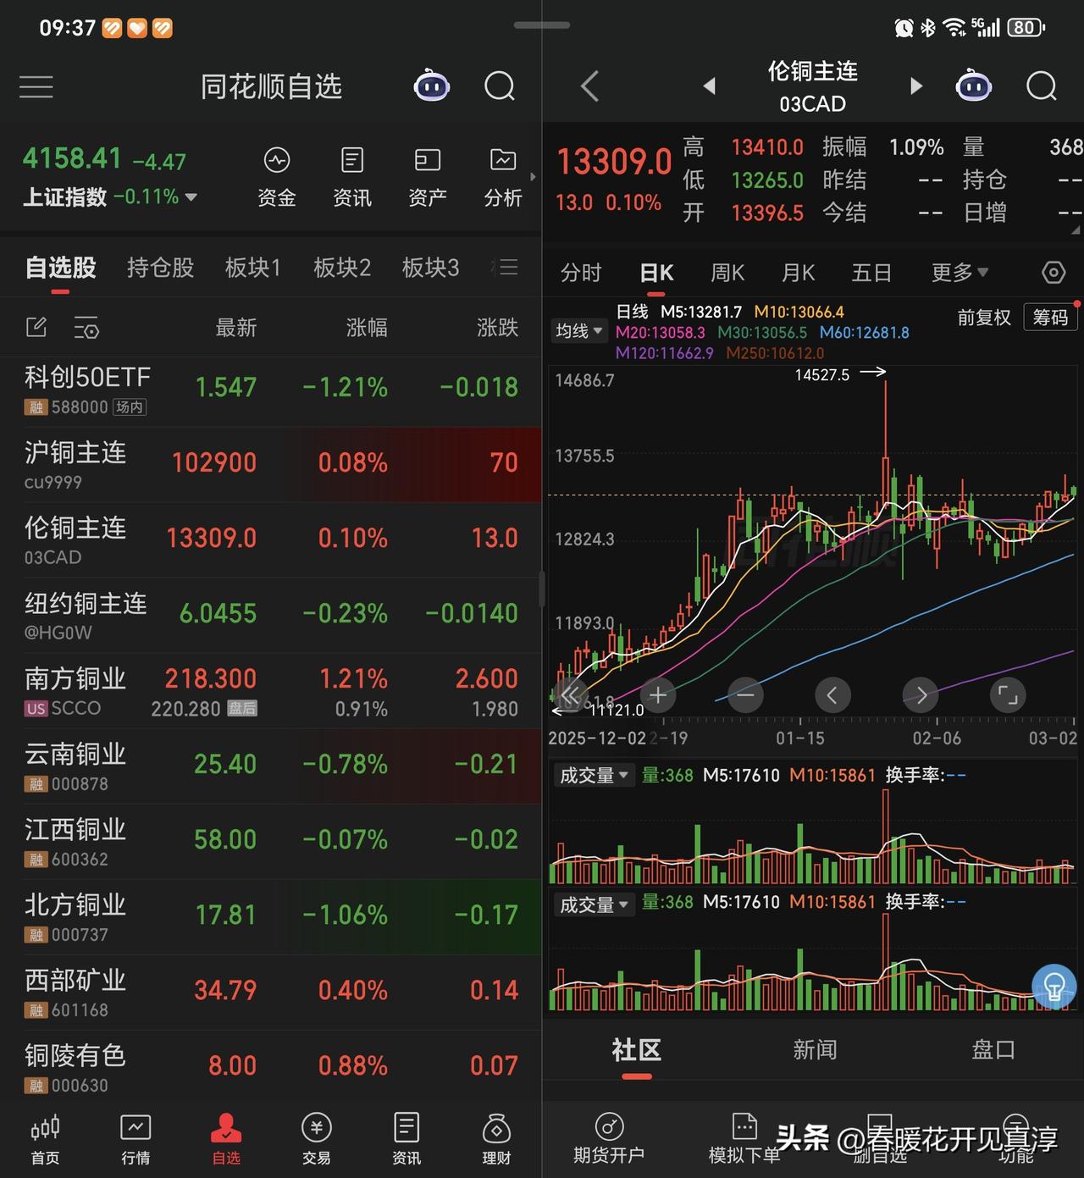The width and height of the screenshot is (1084, 1178).
Task: Open the 分析 analysis icon
Action: (503, 178)
